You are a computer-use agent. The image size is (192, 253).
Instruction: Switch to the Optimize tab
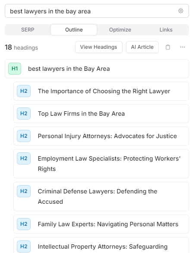tap(120, 30)
